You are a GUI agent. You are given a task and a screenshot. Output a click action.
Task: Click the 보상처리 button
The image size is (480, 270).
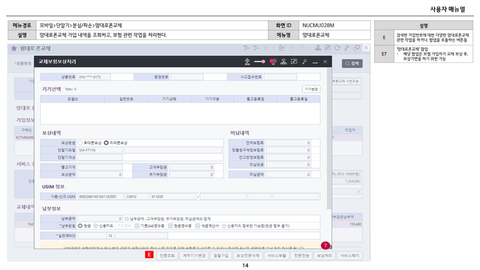click(324, 256)
